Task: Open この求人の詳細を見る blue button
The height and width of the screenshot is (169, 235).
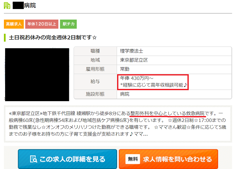Action: coord(67,159)
